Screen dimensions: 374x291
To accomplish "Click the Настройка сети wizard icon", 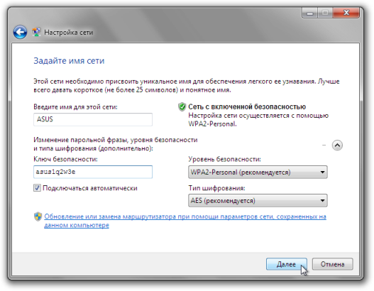I will 36,32.
